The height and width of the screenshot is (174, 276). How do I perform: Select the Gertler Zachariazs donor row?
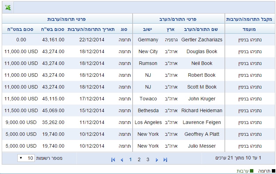click(x=139, y=40)
